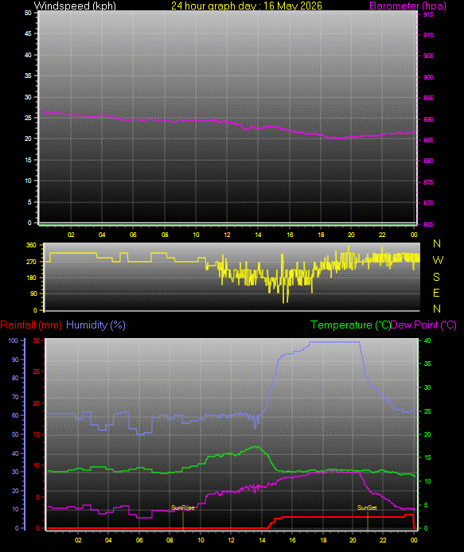The width and height of the screenshot is (464, 552).
Task: Select the "Rainfall (mm)" legend label
Action: 31,325
